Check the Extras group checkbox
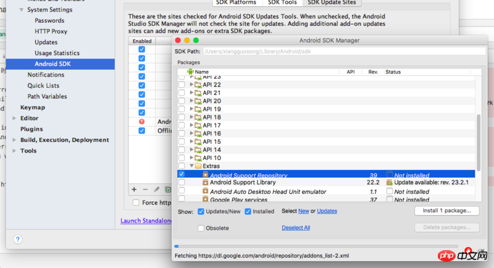494x268 pixels. (182, 165)
